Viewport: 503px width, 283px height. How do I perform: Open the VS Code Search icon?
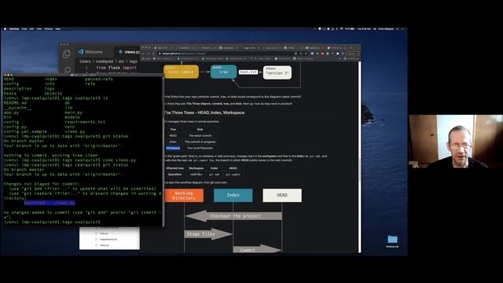67,69
